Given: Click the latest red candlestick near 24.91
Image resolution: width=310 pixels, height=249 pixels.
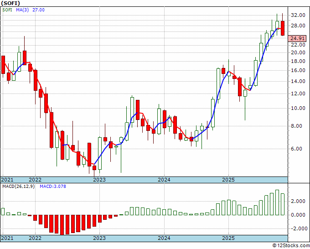Looking at the screenshot, I should pyautogui.click(x=283, y=28).
